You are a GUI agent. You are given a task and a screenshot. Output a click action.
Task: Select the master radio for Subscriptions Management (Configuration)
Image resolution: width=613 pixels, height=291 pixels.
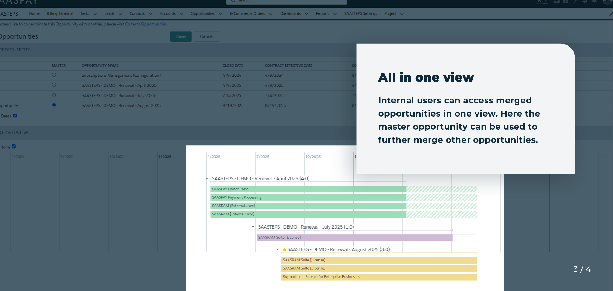(54, 75)
